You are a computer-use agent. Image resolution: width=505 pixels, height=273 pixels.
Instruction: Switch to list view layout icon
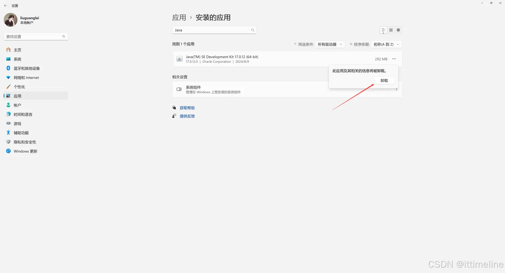tap(383, 30)
